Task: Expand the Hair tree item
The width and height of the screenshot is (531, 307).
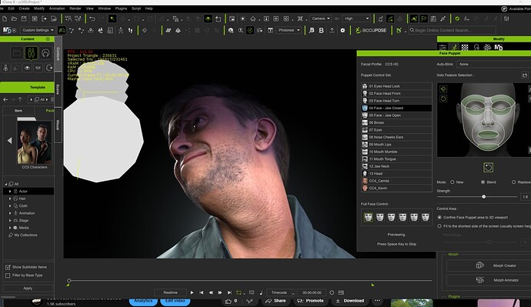Action: 10,199
